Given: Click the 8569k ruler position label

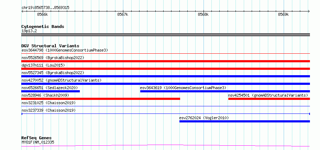Looking at the screenshot, I should [x=283, y=14].
